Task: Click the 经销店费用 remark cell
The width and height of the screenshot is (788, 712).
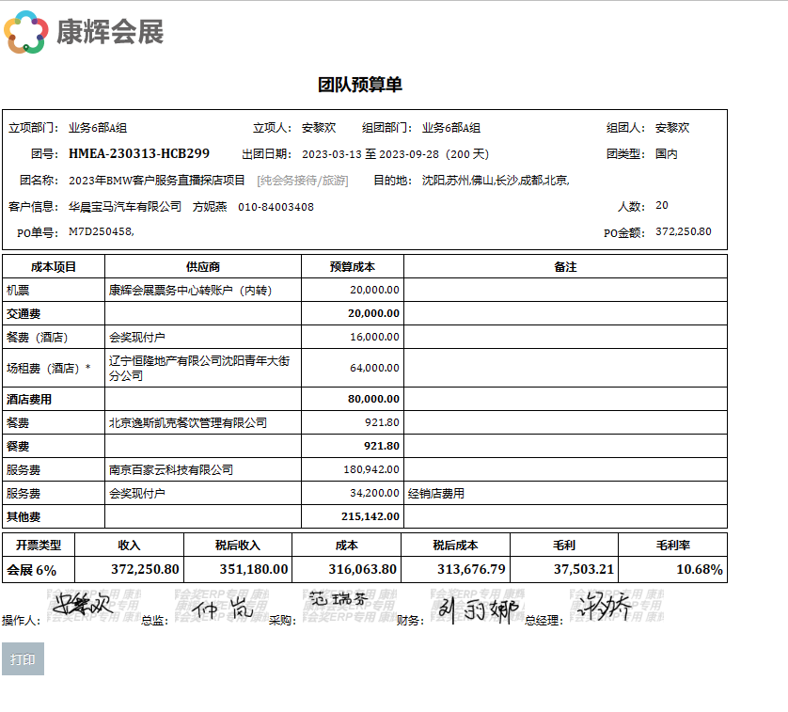Action: point(436,493)
